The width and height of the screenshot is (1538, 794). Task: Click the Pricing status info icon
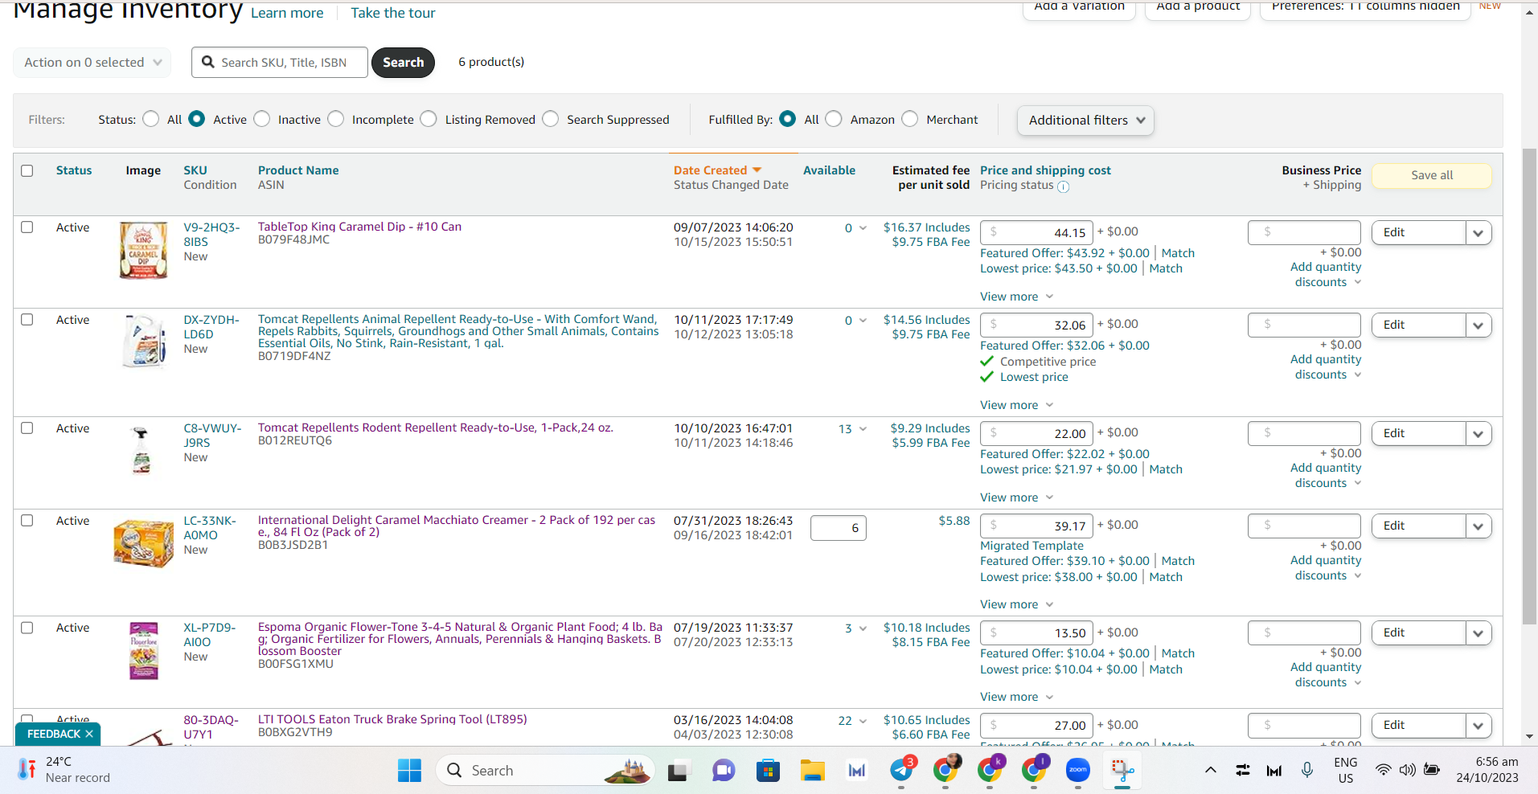pyautogui.click(x=1063, y=186)
